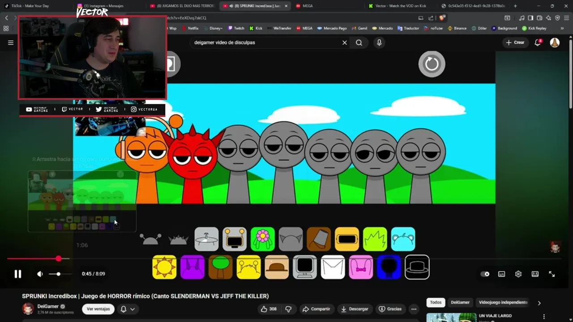The width and height of the screenshot is (573, 322).
Task: Pick the pink bow character icon
Action: coord(361,267)
